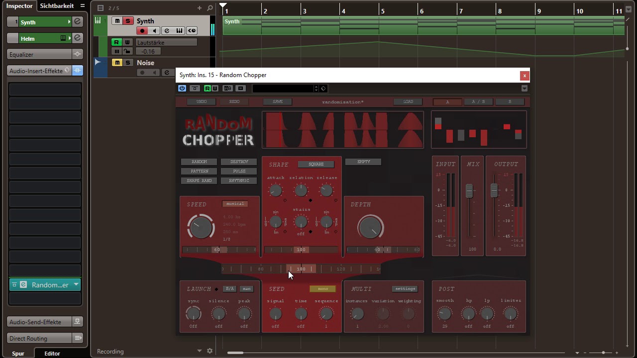Expand the Direct Routing section
The height and width of the screenshot is (358, 637).
click(39, 338)
